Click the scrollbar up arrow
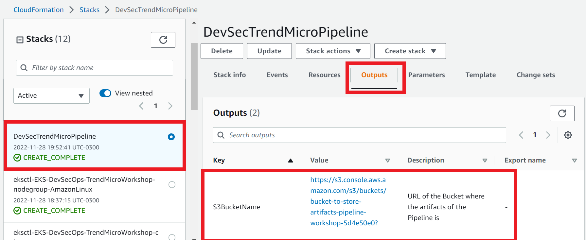Image resolution: width=586 pixels, height=240 pixels. [x=194, y=23]
